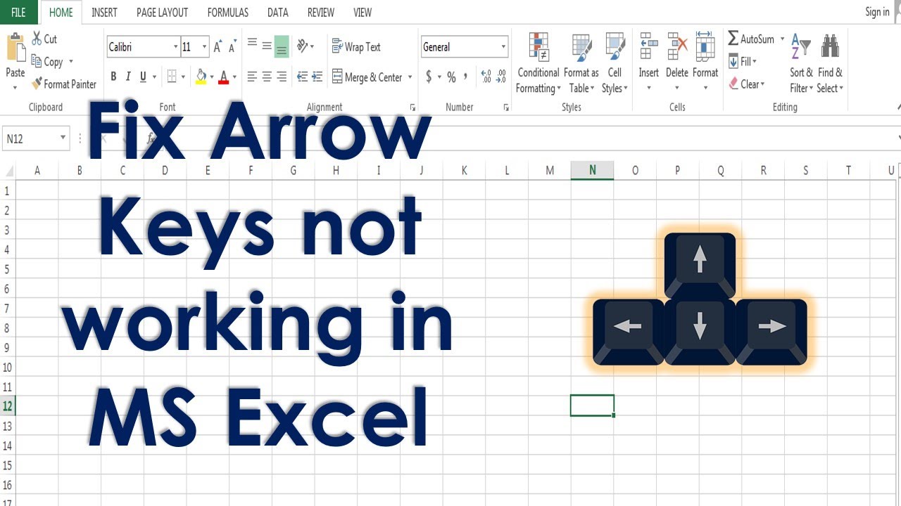Open Format cells menu
This screenshot has width=901, height=506.
705,62
